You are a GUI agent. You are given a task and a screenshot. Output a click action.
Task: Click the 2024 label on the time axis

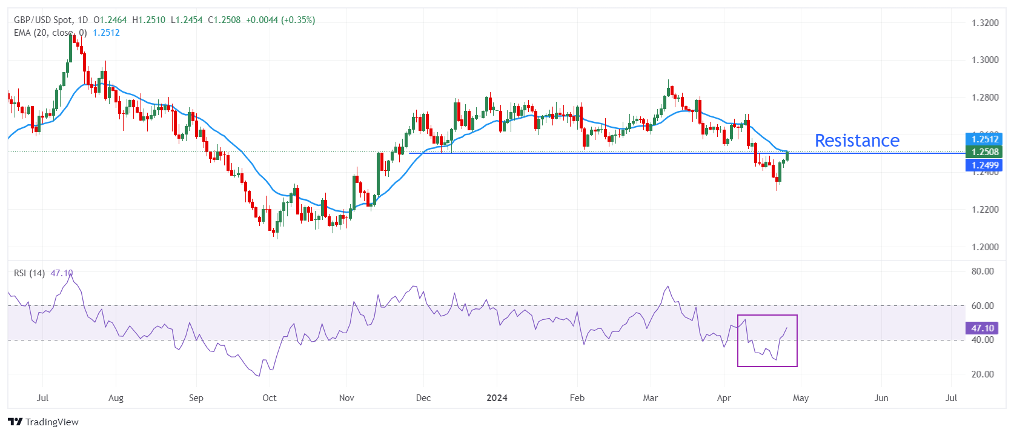(497, 398)
